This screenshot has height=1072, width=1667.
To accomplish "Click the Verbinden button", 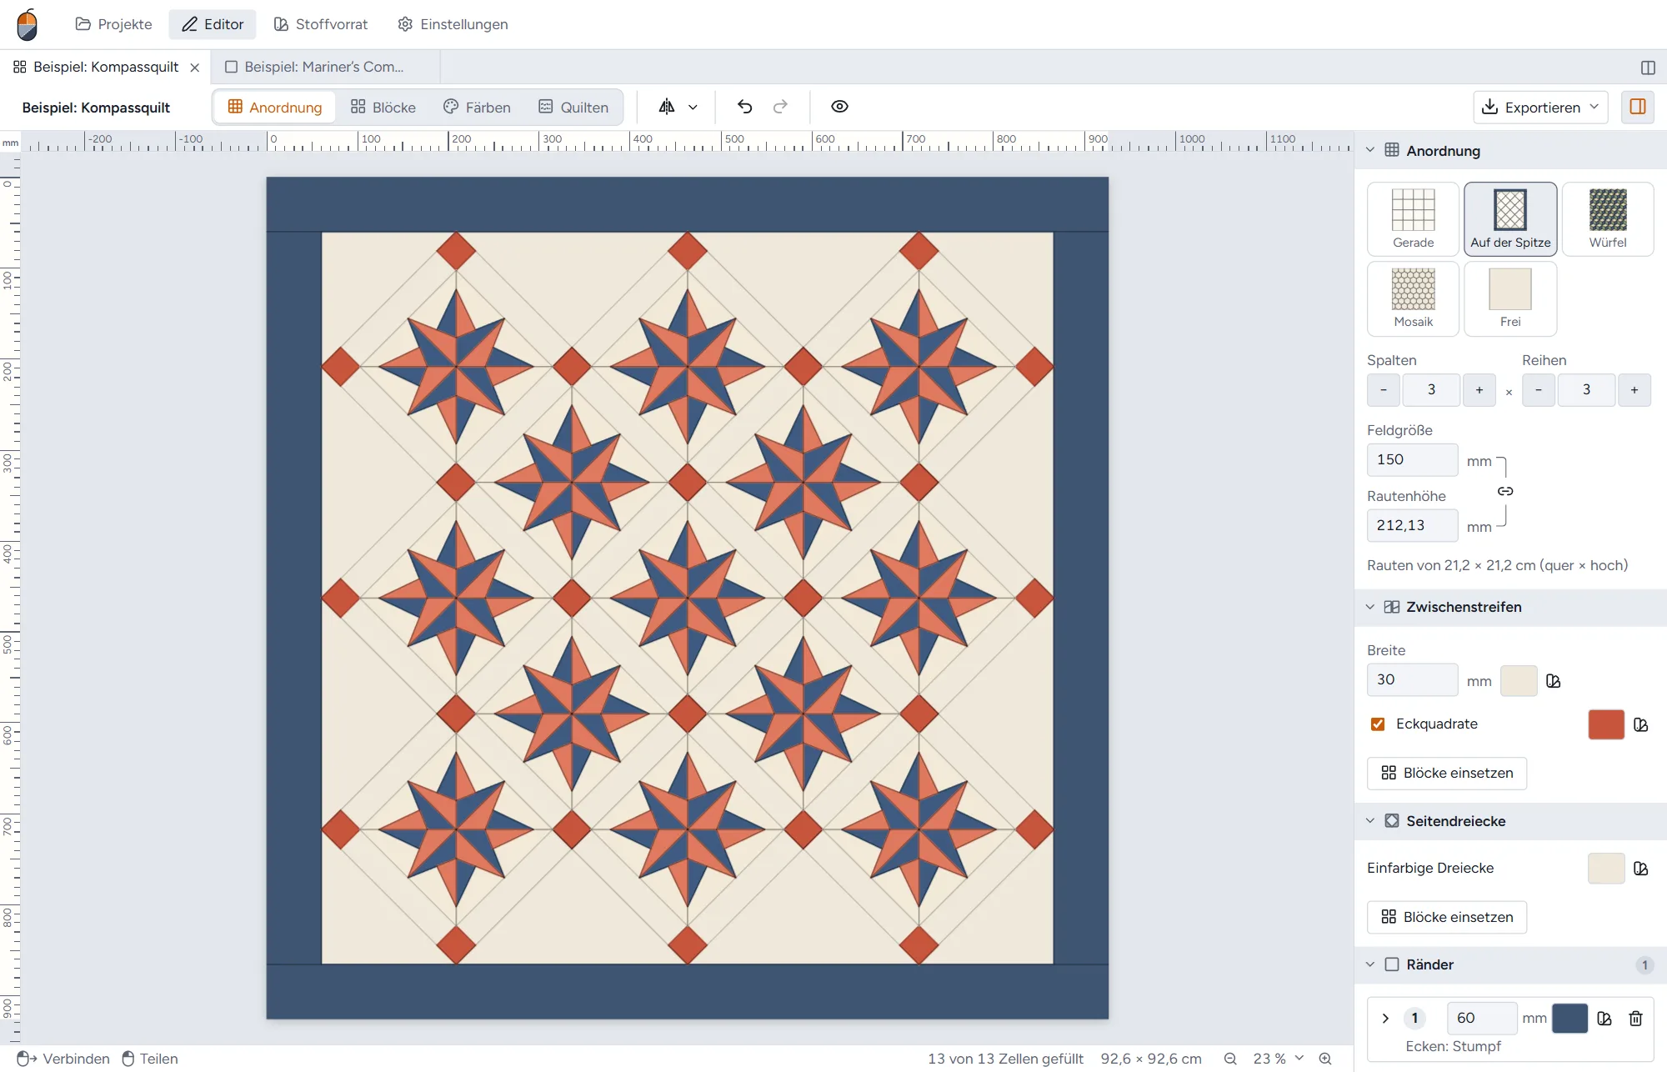I will click(63, 1059).
